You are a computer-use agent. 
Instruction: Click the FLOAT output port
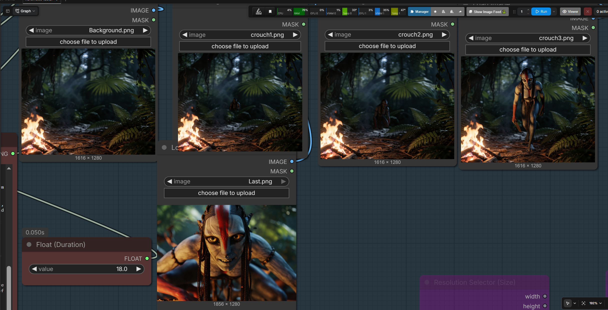[x=147, y=258]
